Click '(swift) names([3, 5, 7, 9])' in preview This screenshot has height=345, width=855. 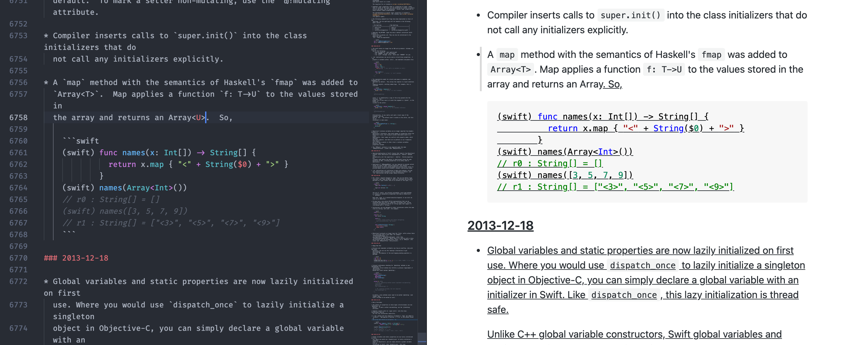click(565, 175)
